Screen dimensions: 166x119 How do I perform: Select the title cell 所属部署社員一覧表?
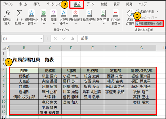point(33,60)
